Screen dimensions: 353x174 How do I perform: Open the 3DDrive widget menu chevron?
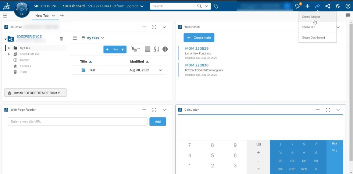(164, 27)
